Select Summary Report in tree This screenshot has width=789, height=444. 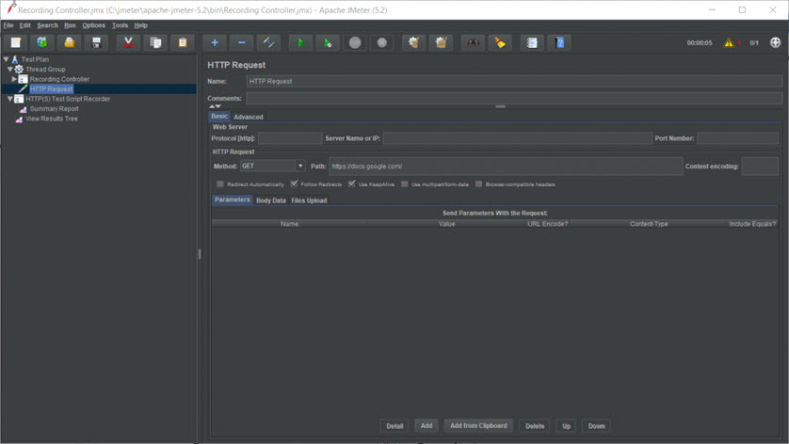[x=54, y=108]
